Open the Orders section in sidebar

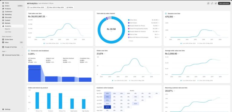coord(12,6)
